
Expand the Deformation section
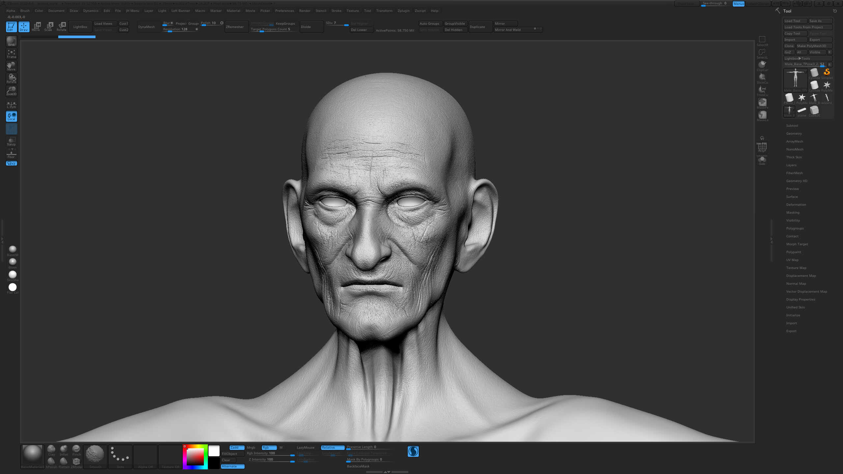tap(796, 204)
